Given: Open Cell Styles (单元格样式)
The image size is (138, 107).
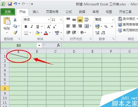Looking at the screenshot, I should pos(128,30).
